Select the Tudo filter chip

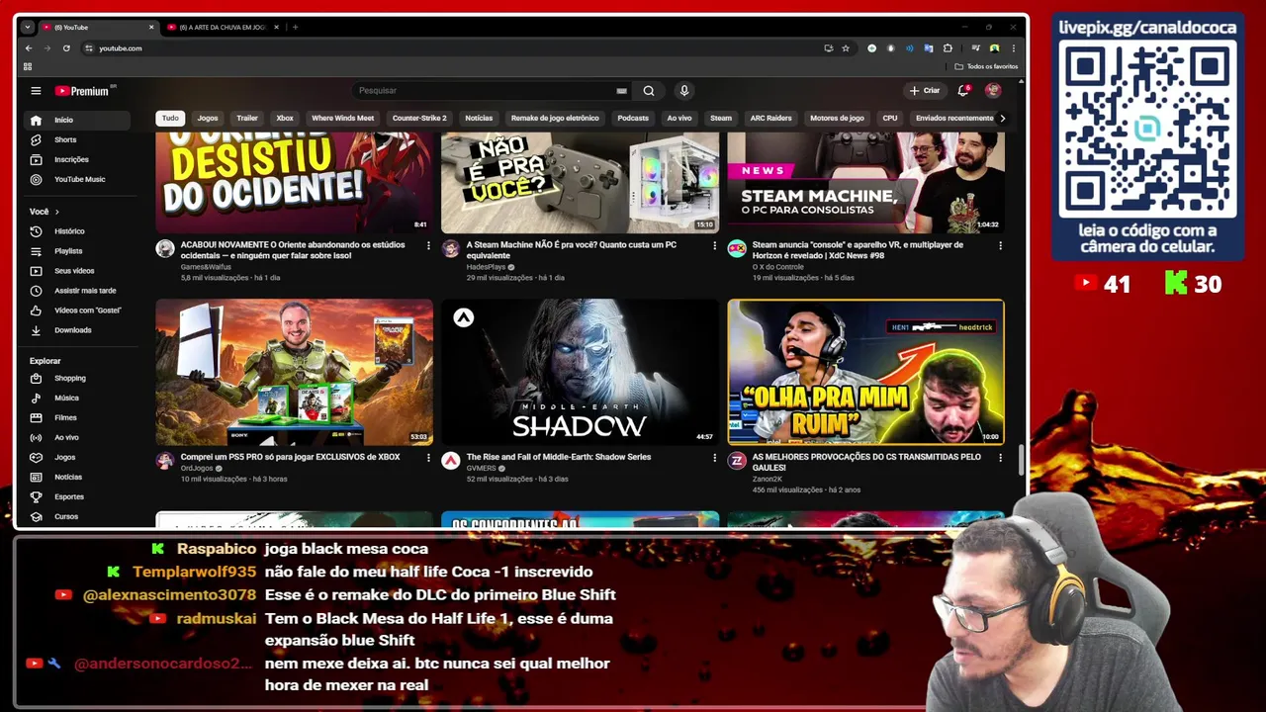(170, 118)
